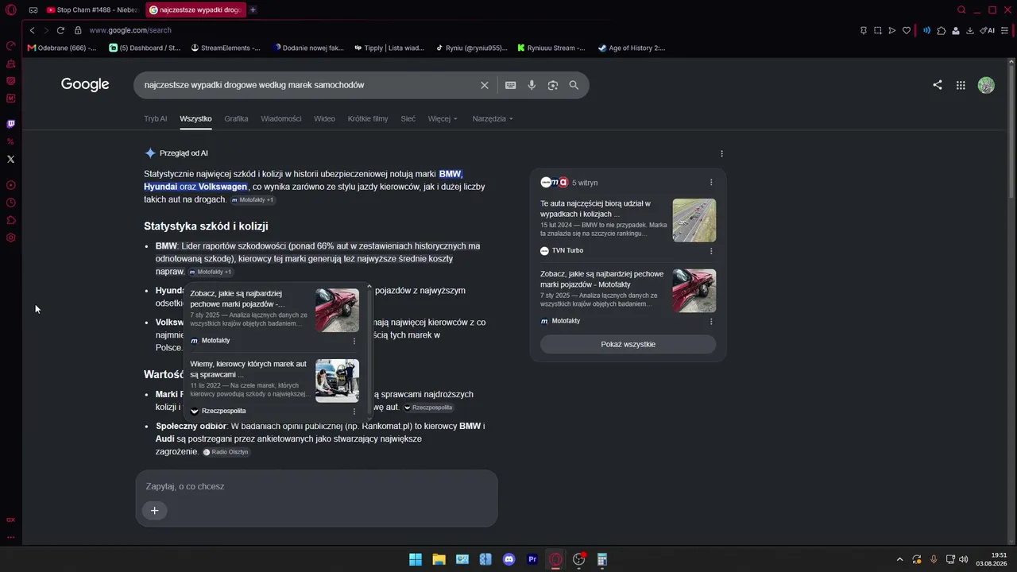Start voice search with microphone icon
1017x572 pixels.
pos(532,85)
